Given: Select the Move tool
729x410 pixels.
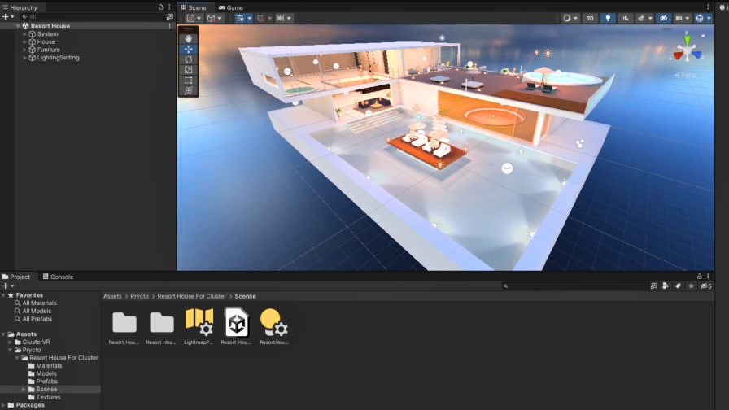Looking at the screenshot, I should [x=189, y=49].
